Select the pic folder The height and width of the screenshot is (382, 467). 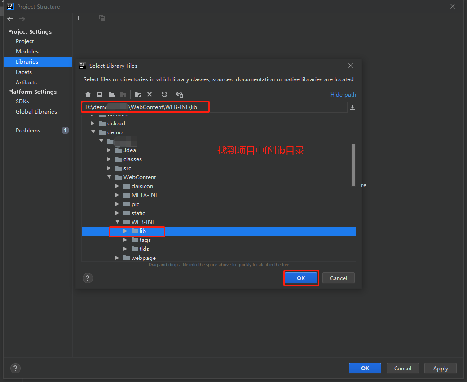(135, 204)
